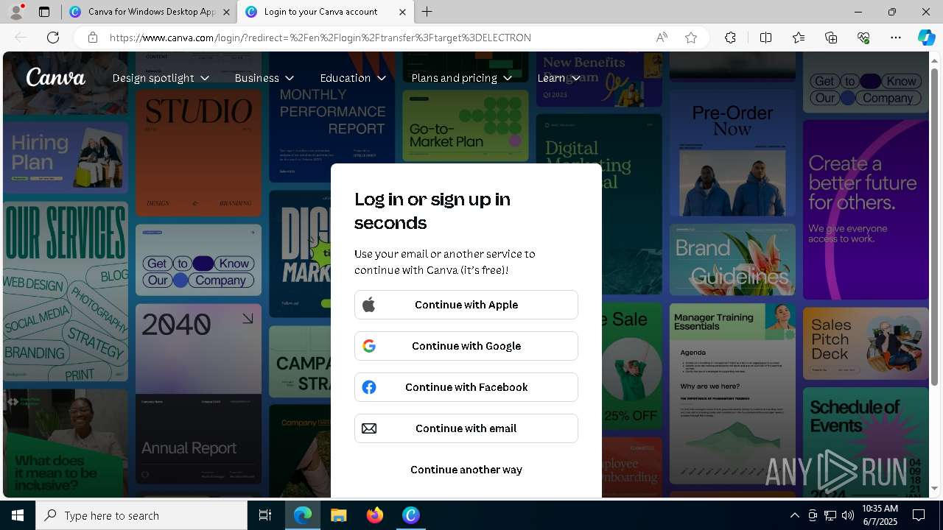Open the Go-to-Market Plan thumbnail
943x530 pixels.
point(466,126)
